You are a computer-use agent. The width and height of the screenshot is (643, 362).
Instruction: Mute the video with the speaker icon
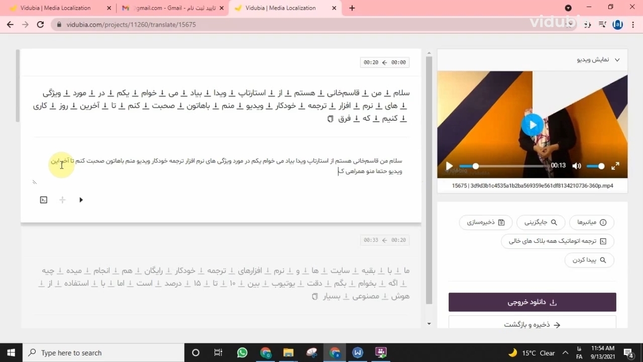(x=577, y=166)
